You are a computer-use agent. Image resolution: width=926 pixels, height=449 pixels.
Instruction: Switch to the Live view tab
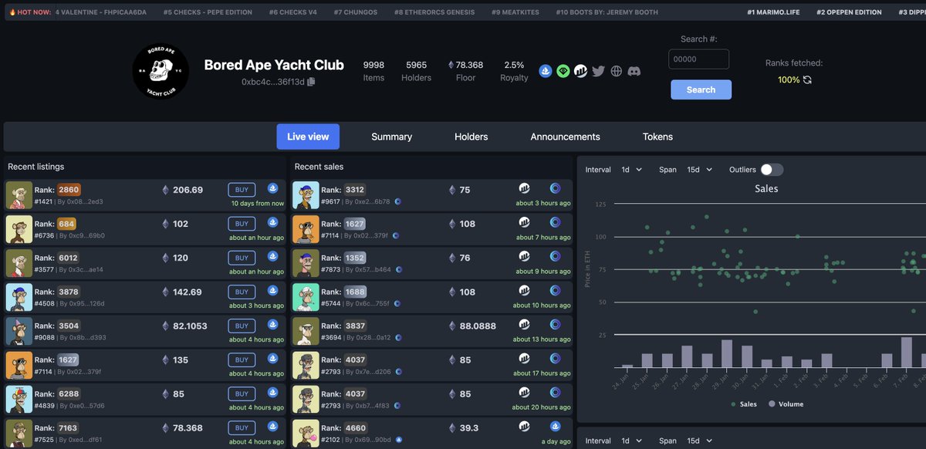(x=308, y=137)
